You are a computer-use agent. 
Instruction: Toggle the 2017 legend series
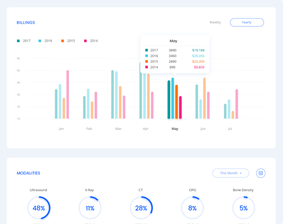[x=24, y=41]
